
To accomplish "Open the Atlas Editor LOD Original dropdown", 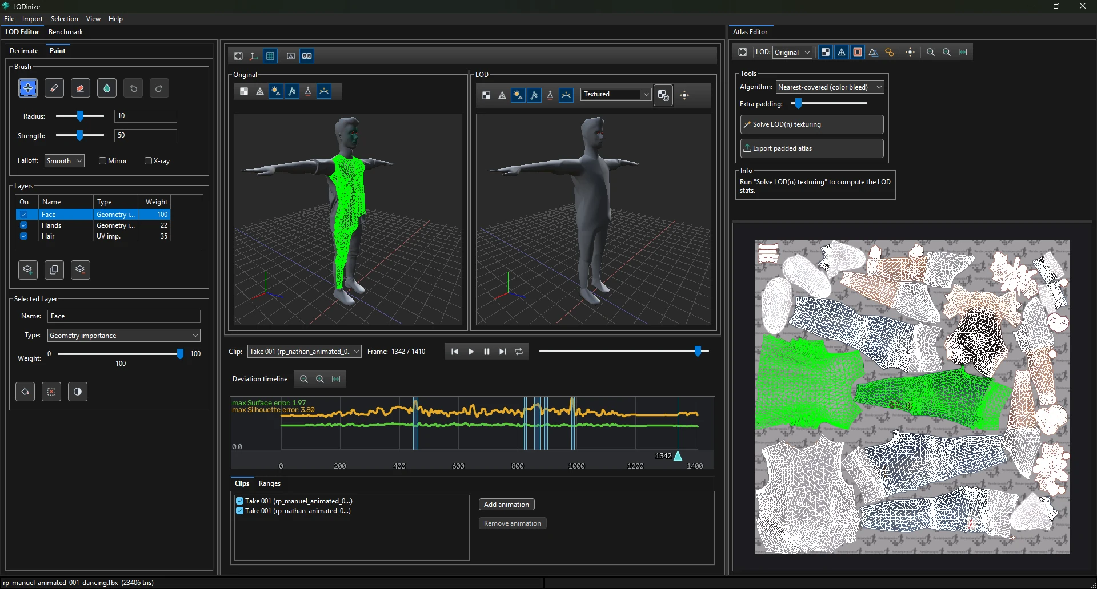I will pyautogui.click(x=792, y=53).
